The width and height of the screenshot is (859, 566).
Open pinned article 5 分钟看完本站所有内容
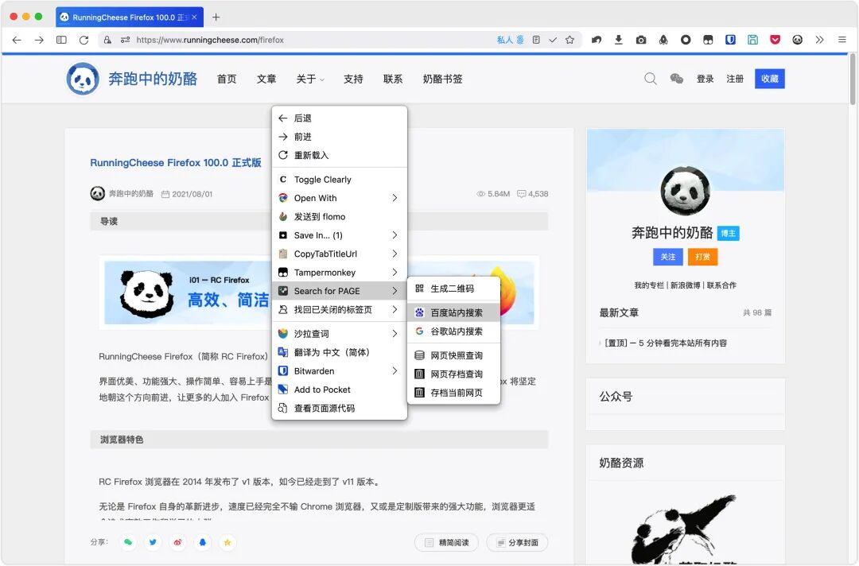click(666, 343)
